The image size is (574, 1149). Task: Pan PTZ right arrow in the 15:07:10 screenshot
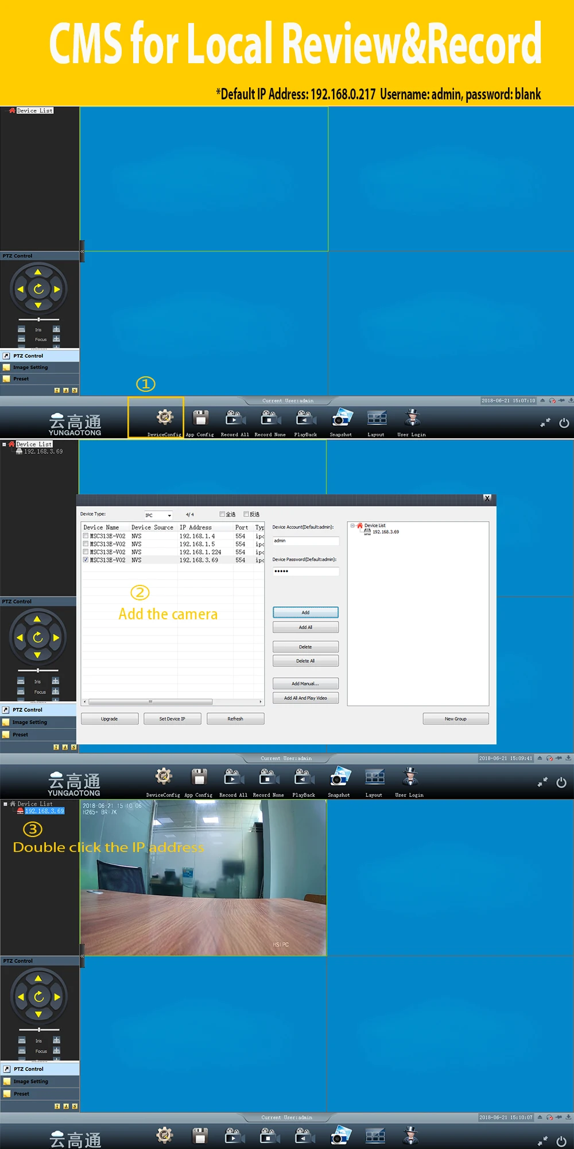[57, 289]
